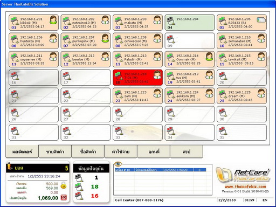Click the IP address 192.168.1.204
Image resolution: width=276 pixels, height=207 pixels.
tap(187, 19)
